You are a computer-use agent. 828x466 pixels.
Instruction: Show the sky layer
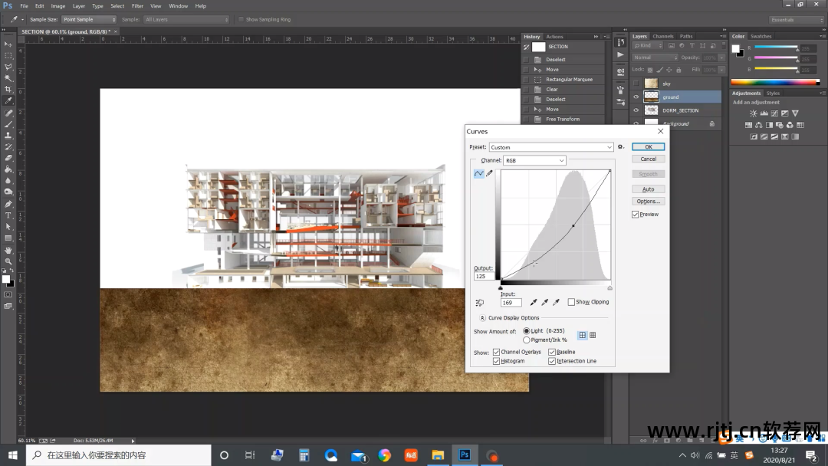[636, 84]
